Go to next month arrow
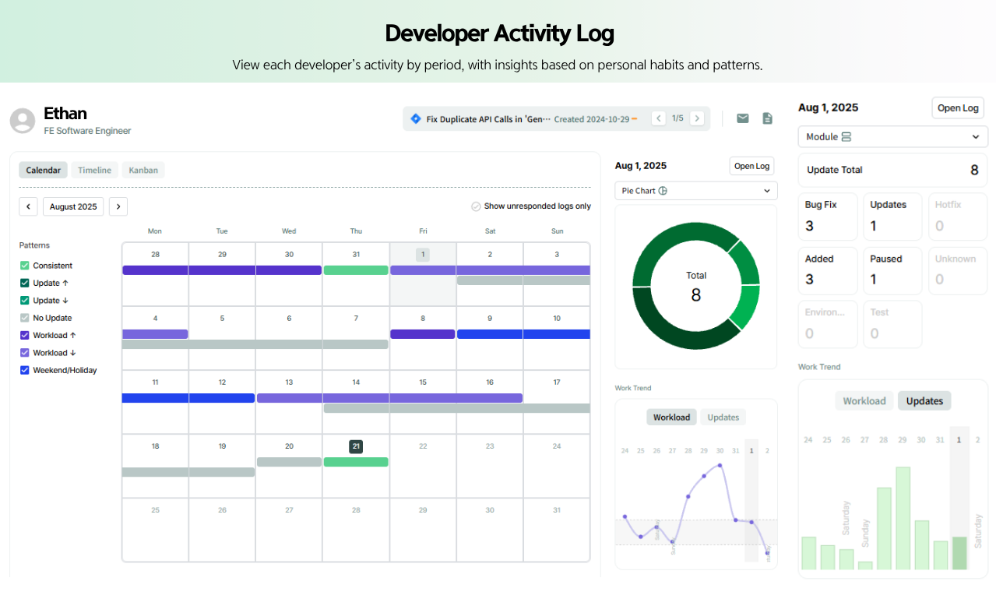 118,206
